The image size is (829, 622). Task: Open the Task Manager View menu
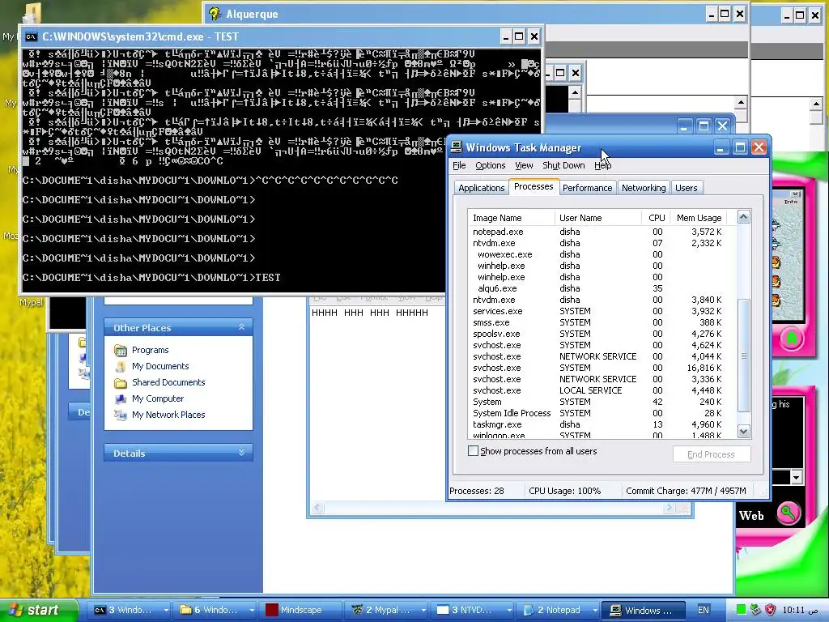[524, 165]
